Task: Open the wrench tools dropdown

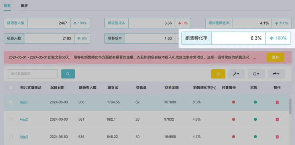Action: 236,74
